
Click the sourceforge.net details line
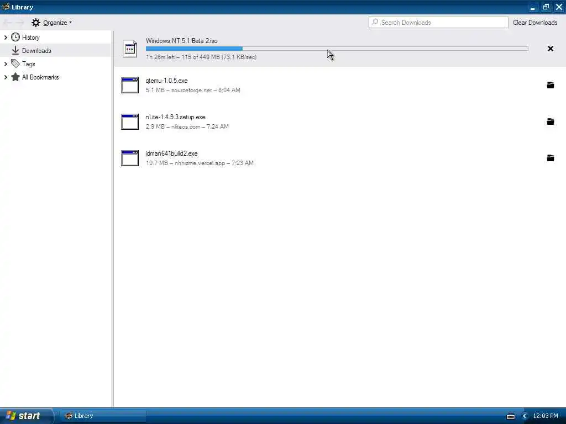(193, 90)
